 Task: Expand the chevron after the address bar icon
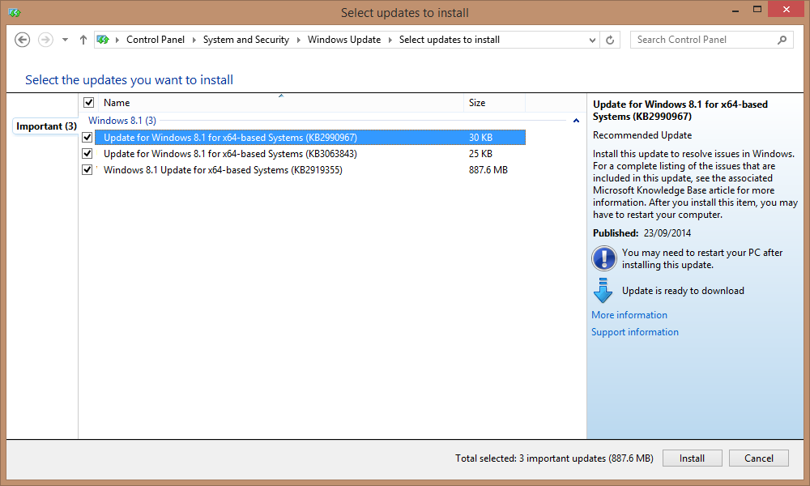pos(117,40)
